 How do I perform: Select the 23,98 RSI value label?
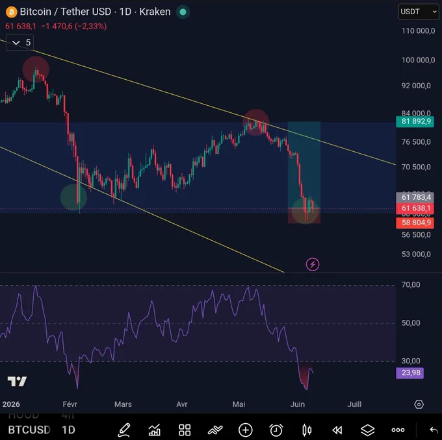point(410,373)
